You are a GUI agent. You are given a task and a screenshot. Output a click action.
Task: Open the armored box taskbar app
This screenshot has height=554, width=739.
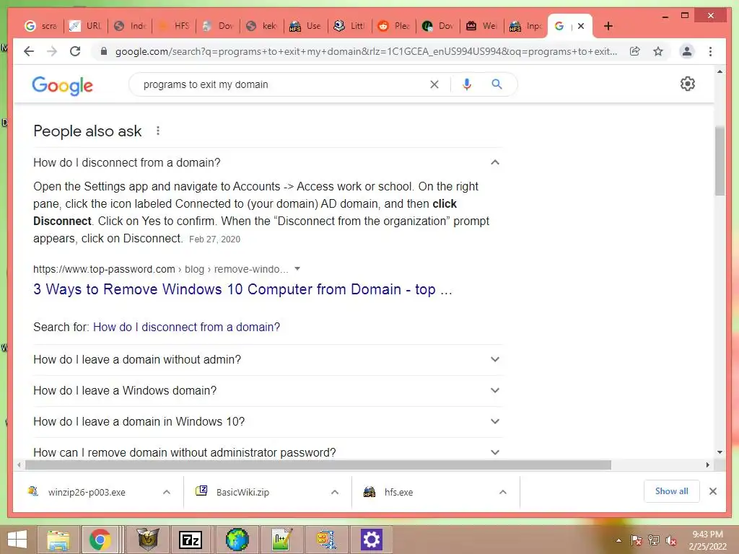tap(147, 540)
